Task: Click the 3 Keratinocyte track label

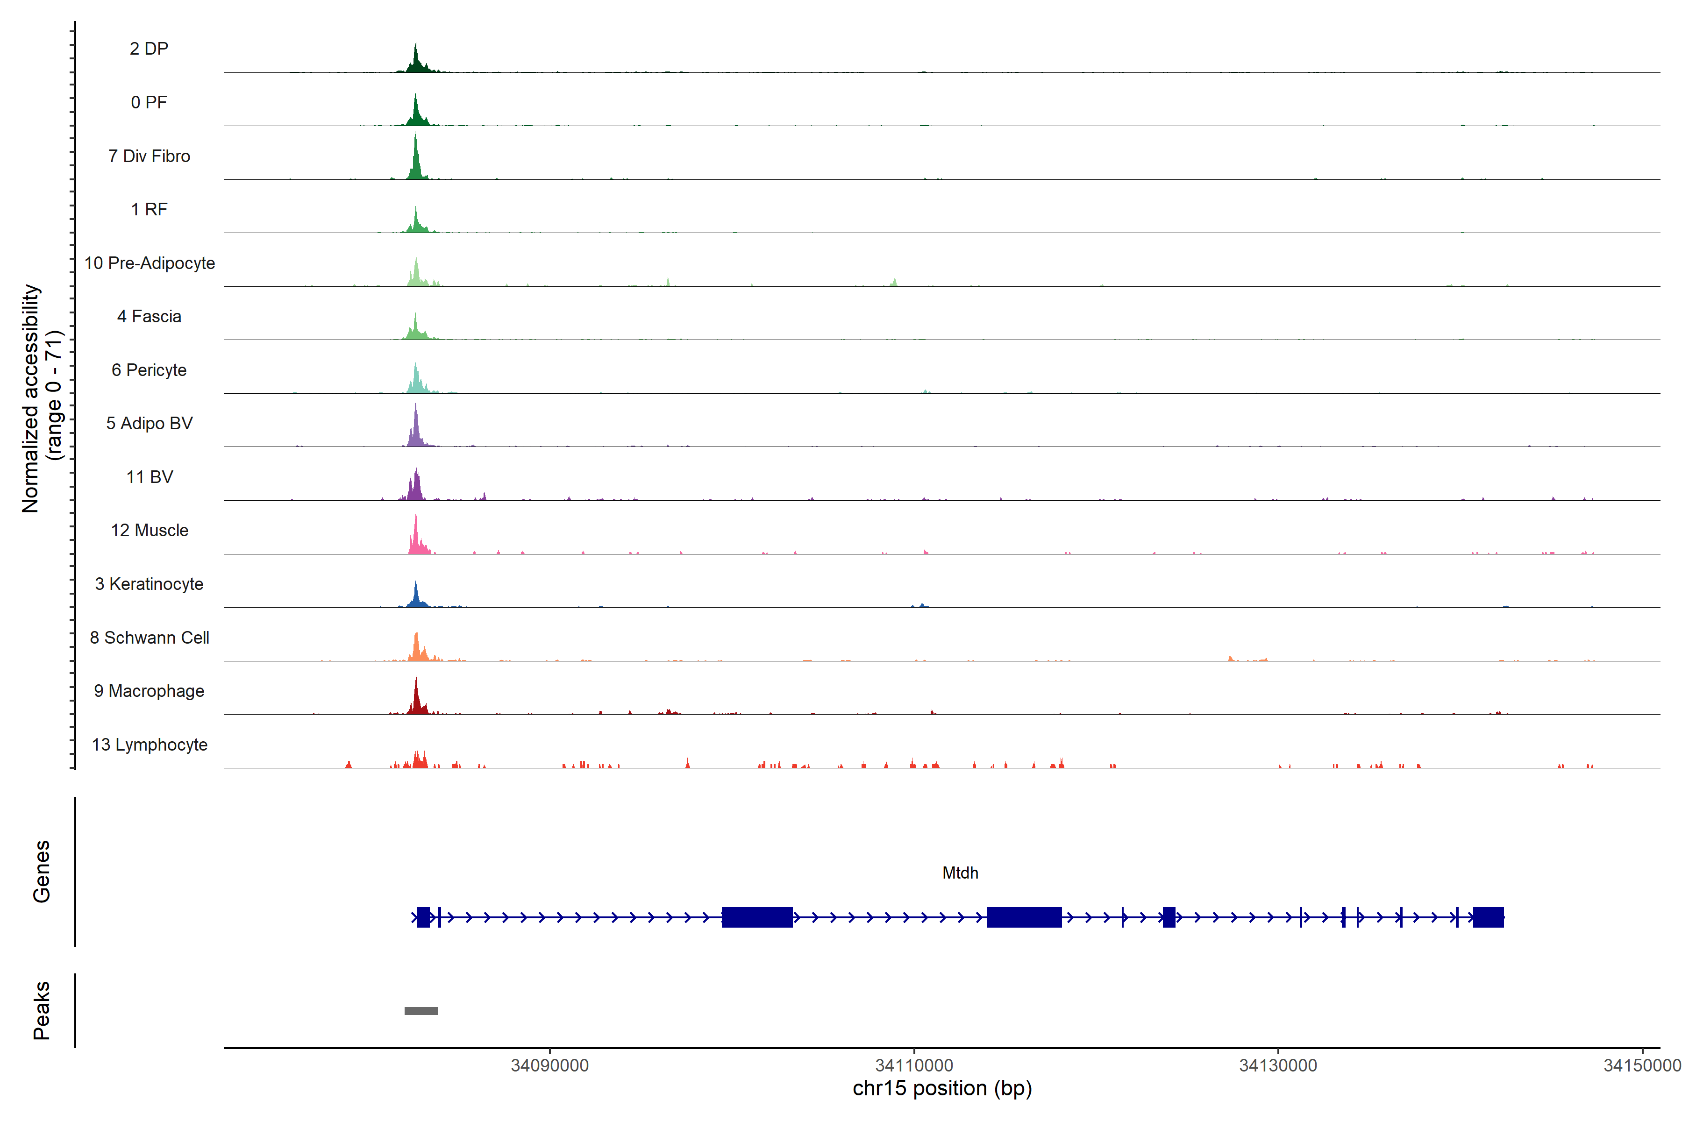Action: click(149, 584)
